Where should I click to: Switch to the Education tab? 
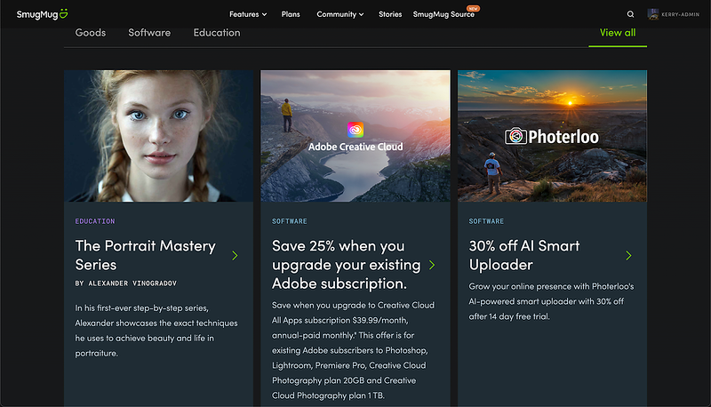pyautogui.click(x=217, y=33)
